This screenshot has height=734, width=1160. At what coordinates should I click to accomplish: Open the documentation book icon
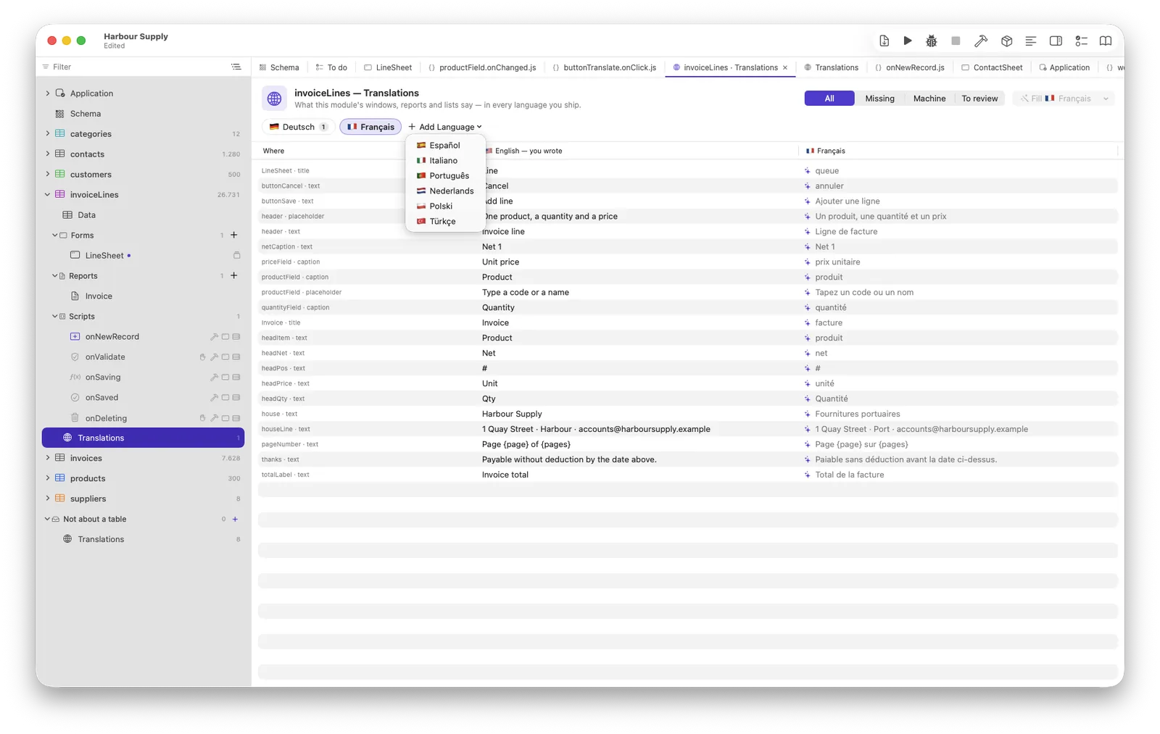click(x=1105, y=41)
